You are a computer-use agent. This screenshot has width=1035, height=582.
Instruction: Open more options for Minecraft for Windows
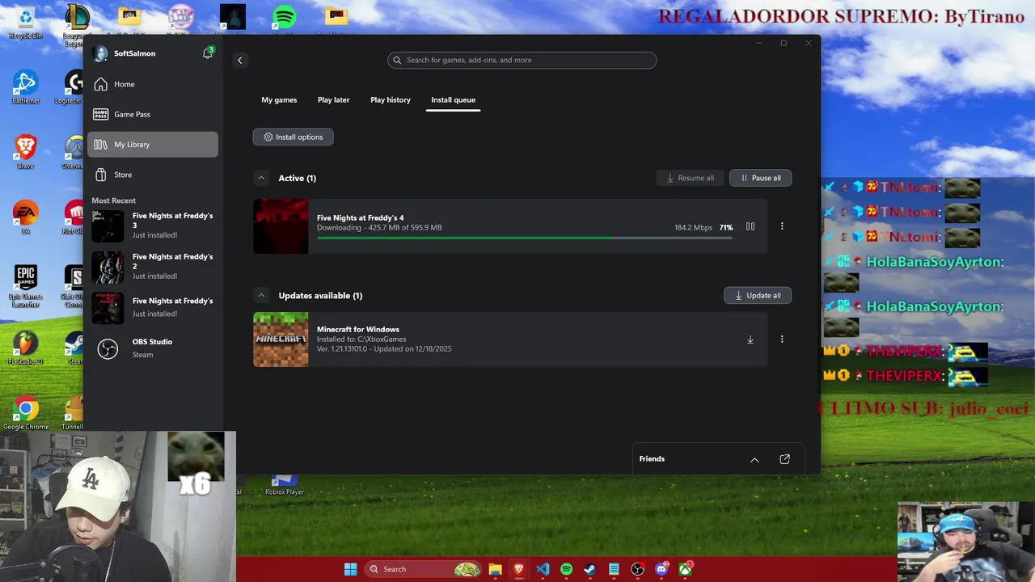pos(782,339)
